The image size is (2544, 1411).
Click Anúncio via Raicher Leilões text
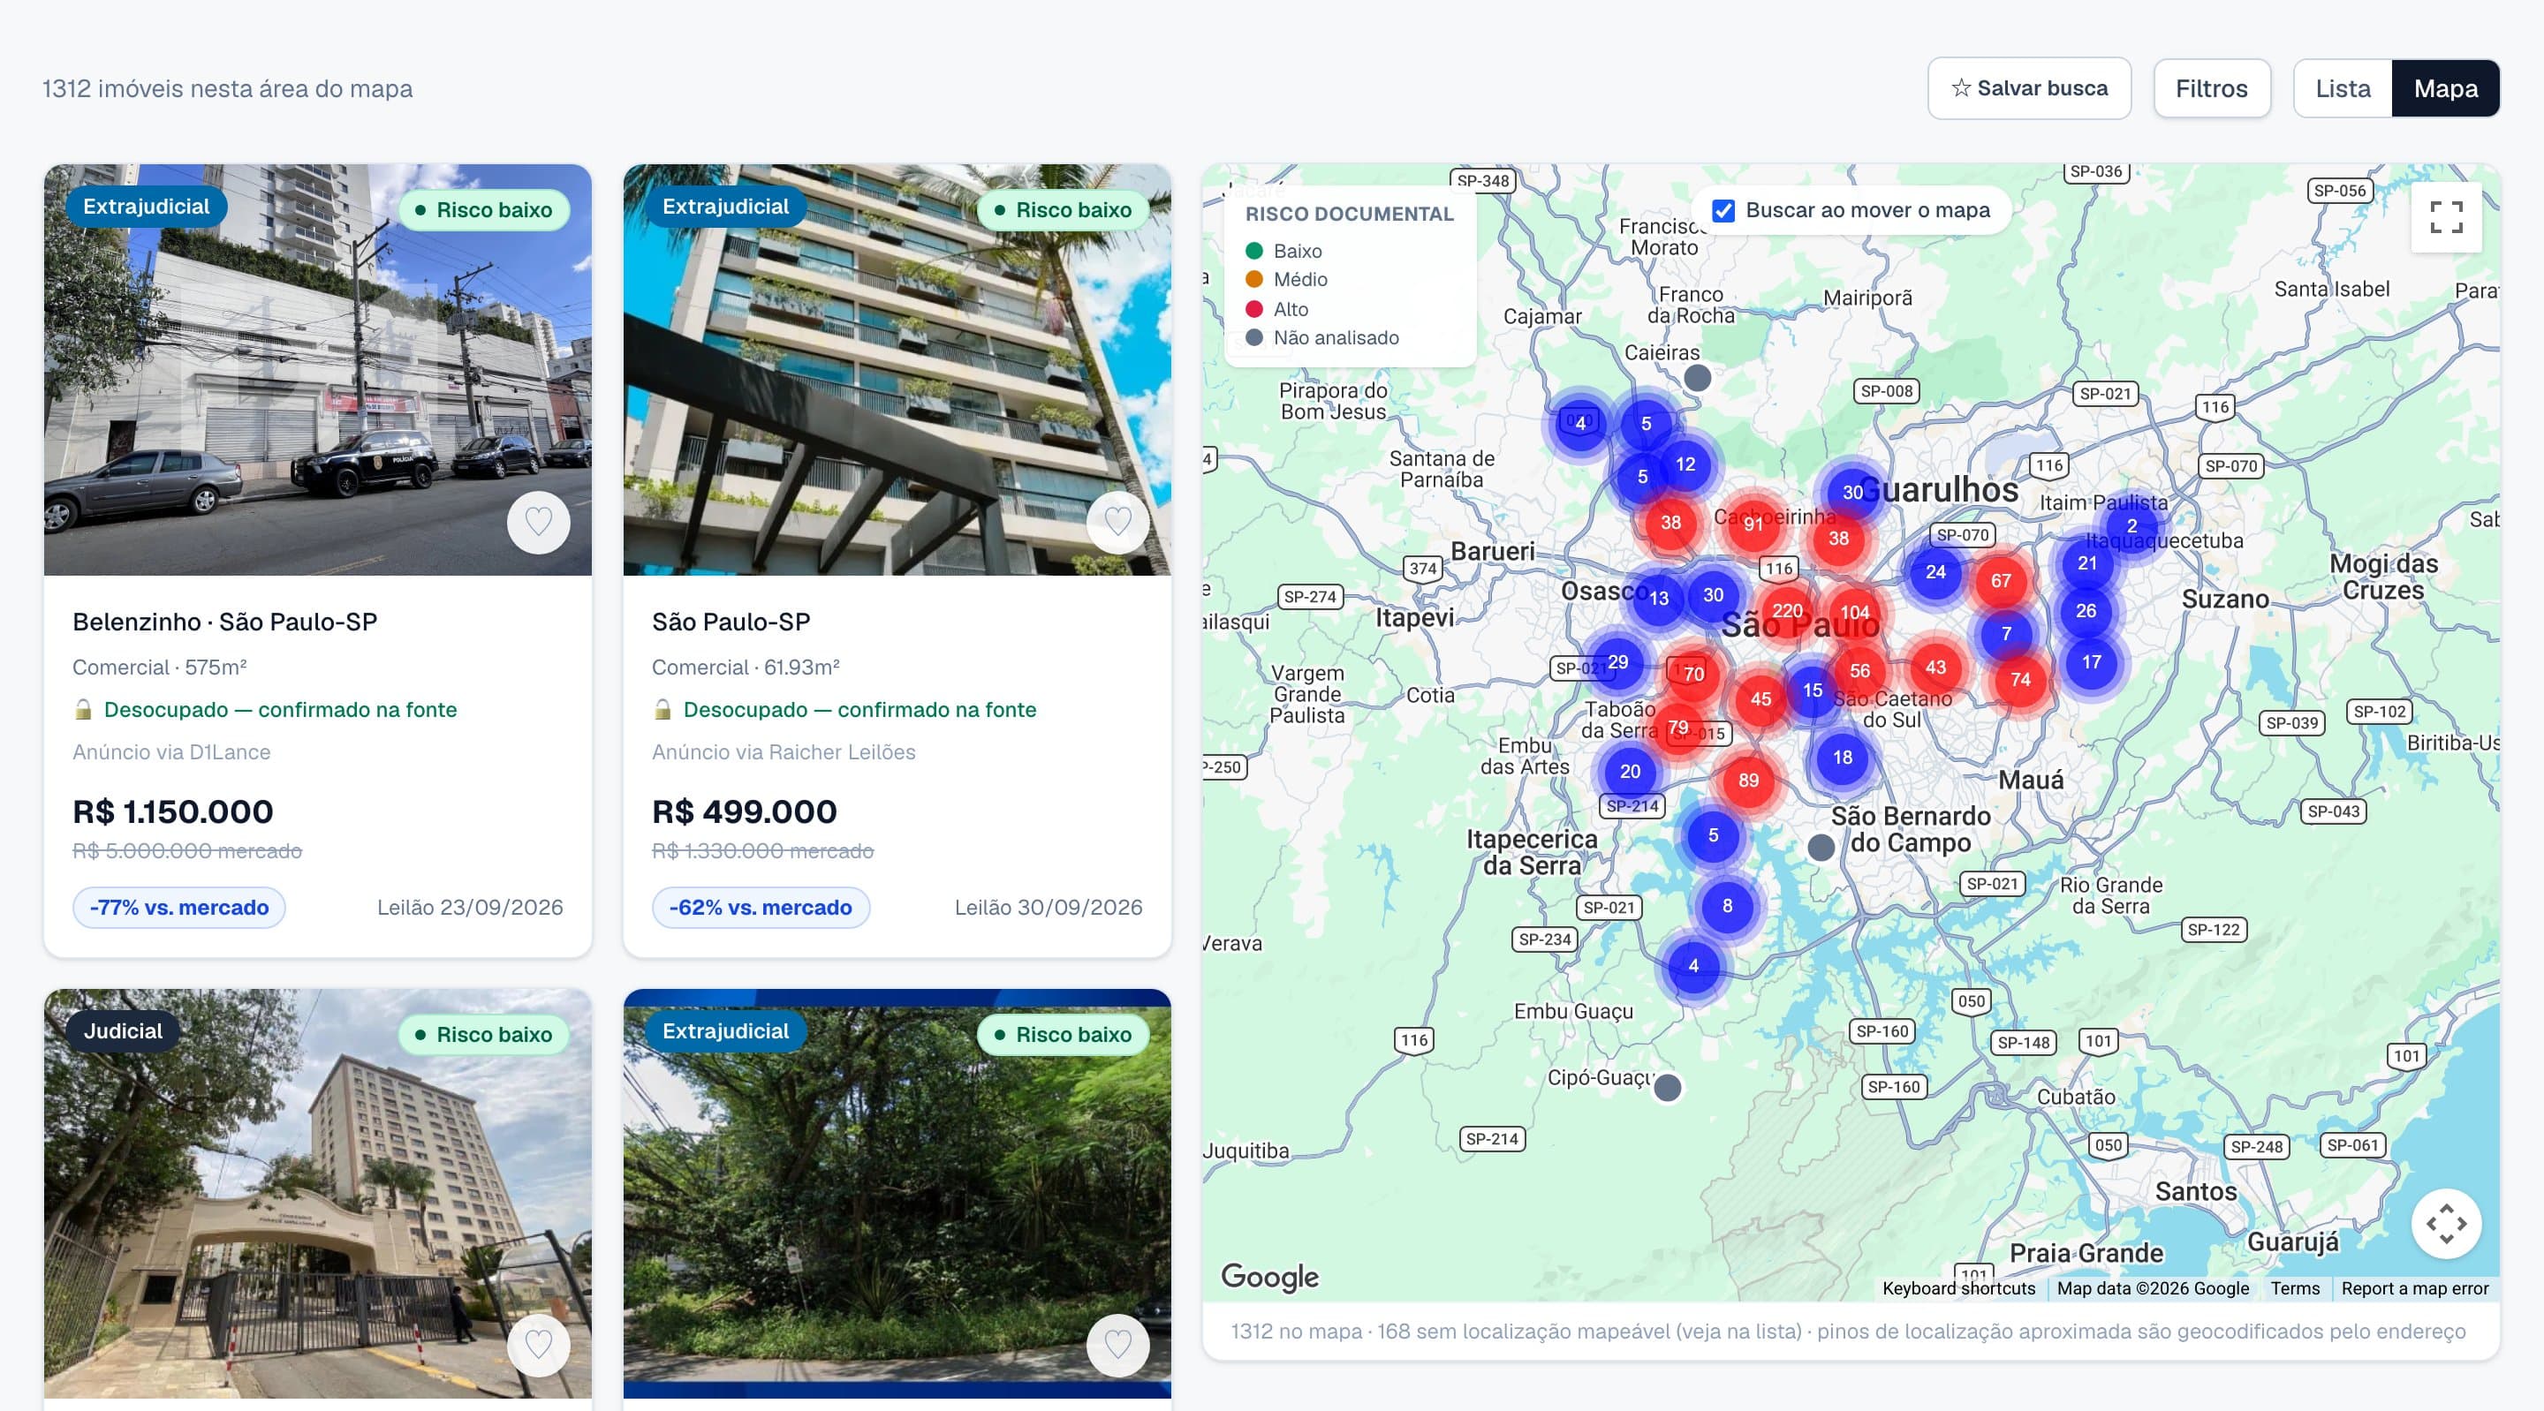[x=784, y=752]
